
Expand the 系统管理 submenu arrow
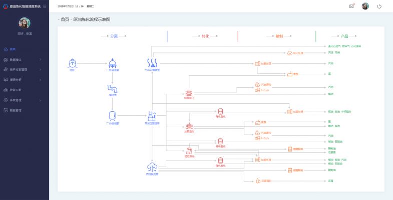pos(40,100)
